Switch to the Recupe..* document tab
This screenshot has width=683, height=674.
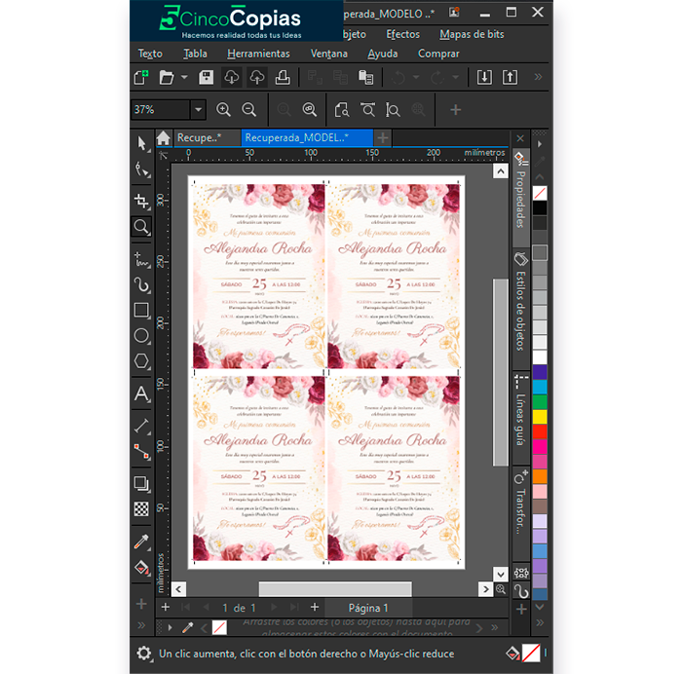click(x=198, y=138)
